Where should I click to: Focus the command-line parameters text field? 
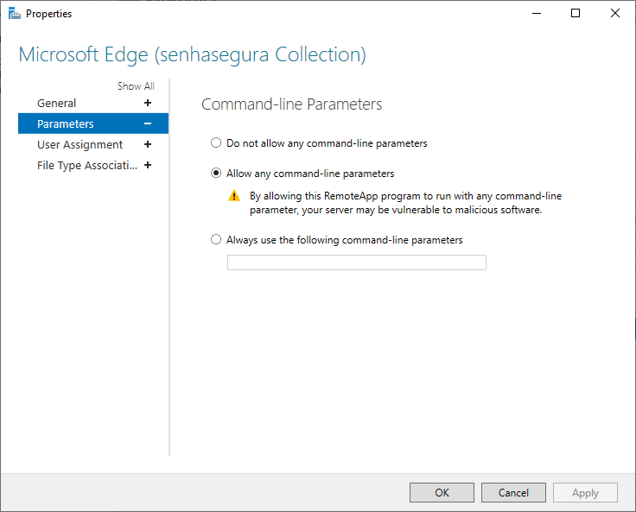tap(357, 262)
